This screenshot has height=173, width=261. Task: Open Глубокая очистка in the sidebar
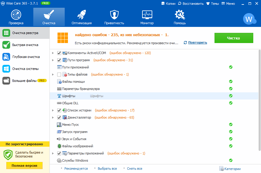point(26,57)
